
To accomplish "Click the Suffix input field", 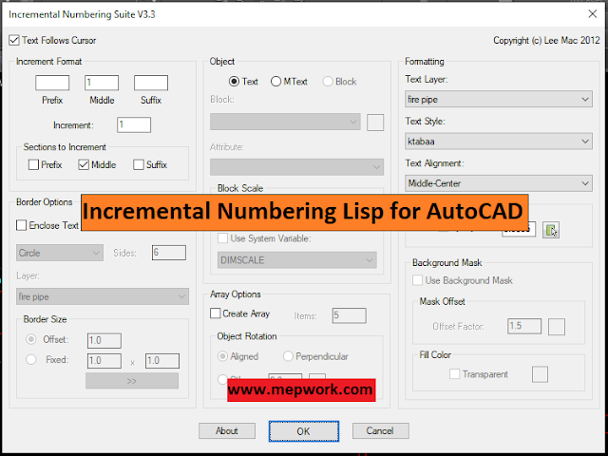I will point(151,83).
